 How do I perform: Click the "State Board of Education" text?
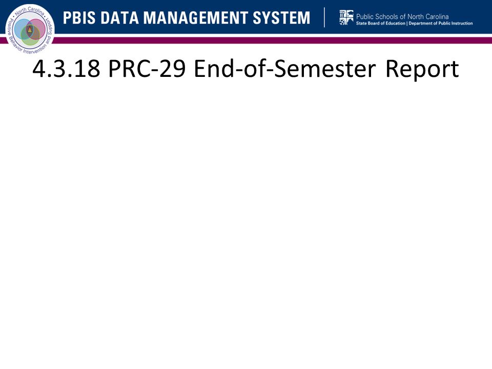tap(381, 23)
